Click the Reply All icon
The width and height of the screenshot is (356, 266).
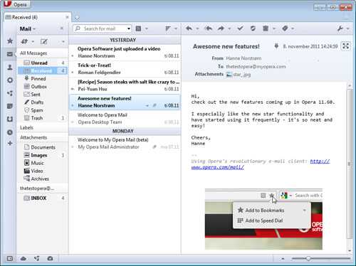[209, 28]
